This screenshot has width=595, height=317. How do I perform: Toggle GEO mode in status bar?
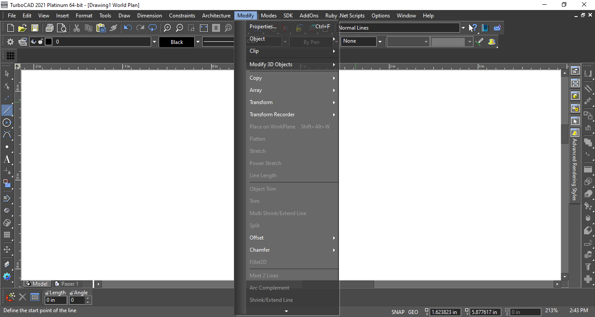click(413, 312)
